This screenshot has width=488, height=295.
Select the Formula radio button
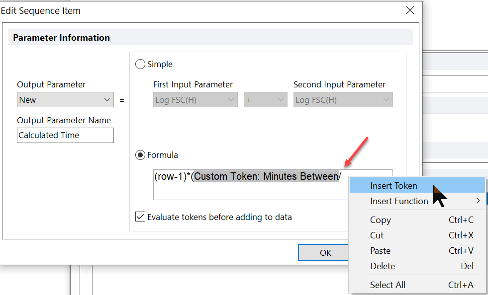pos(140,155)
